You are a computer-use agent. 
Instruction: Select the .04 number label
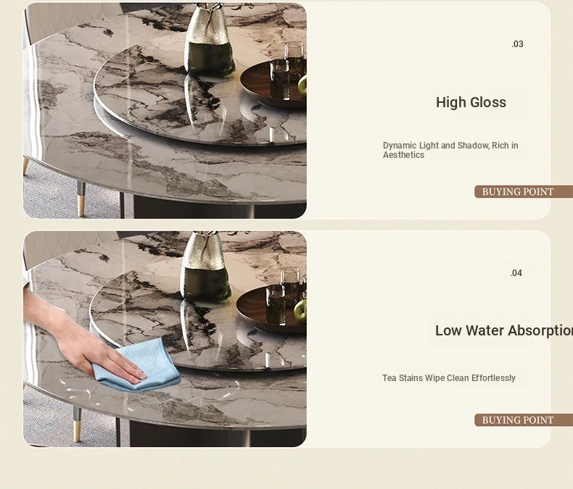516,273
